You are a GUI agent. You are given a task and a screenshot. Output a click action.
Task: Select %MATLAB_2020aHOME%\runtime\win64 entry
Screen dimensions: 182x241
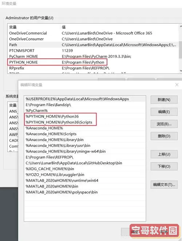click(85, 181)
